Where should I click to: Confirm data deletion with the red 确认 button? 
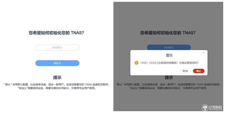click(199, 71)
